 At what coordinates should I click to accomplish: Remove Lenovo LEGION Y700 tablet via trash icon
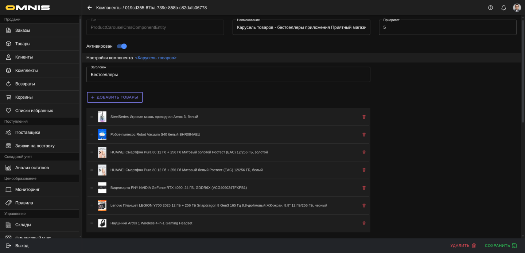tap(364, 206)
